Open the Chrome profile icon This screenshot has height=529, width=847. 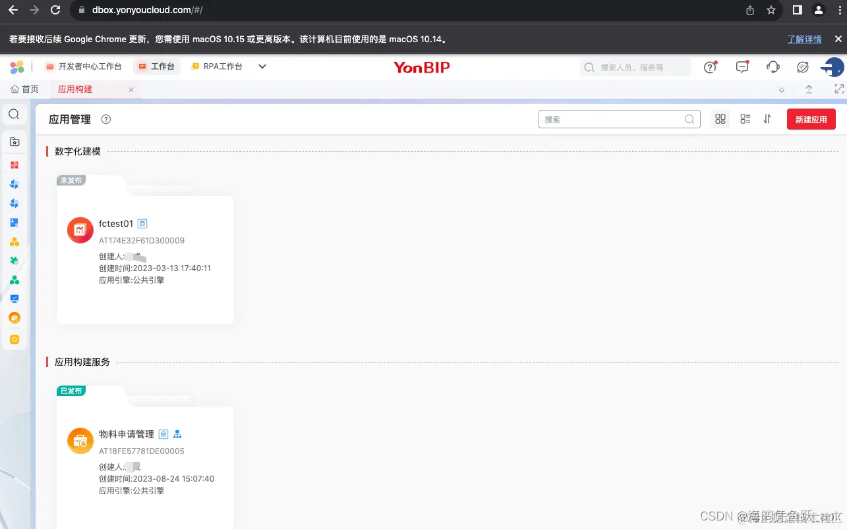[x=818, y=10]
